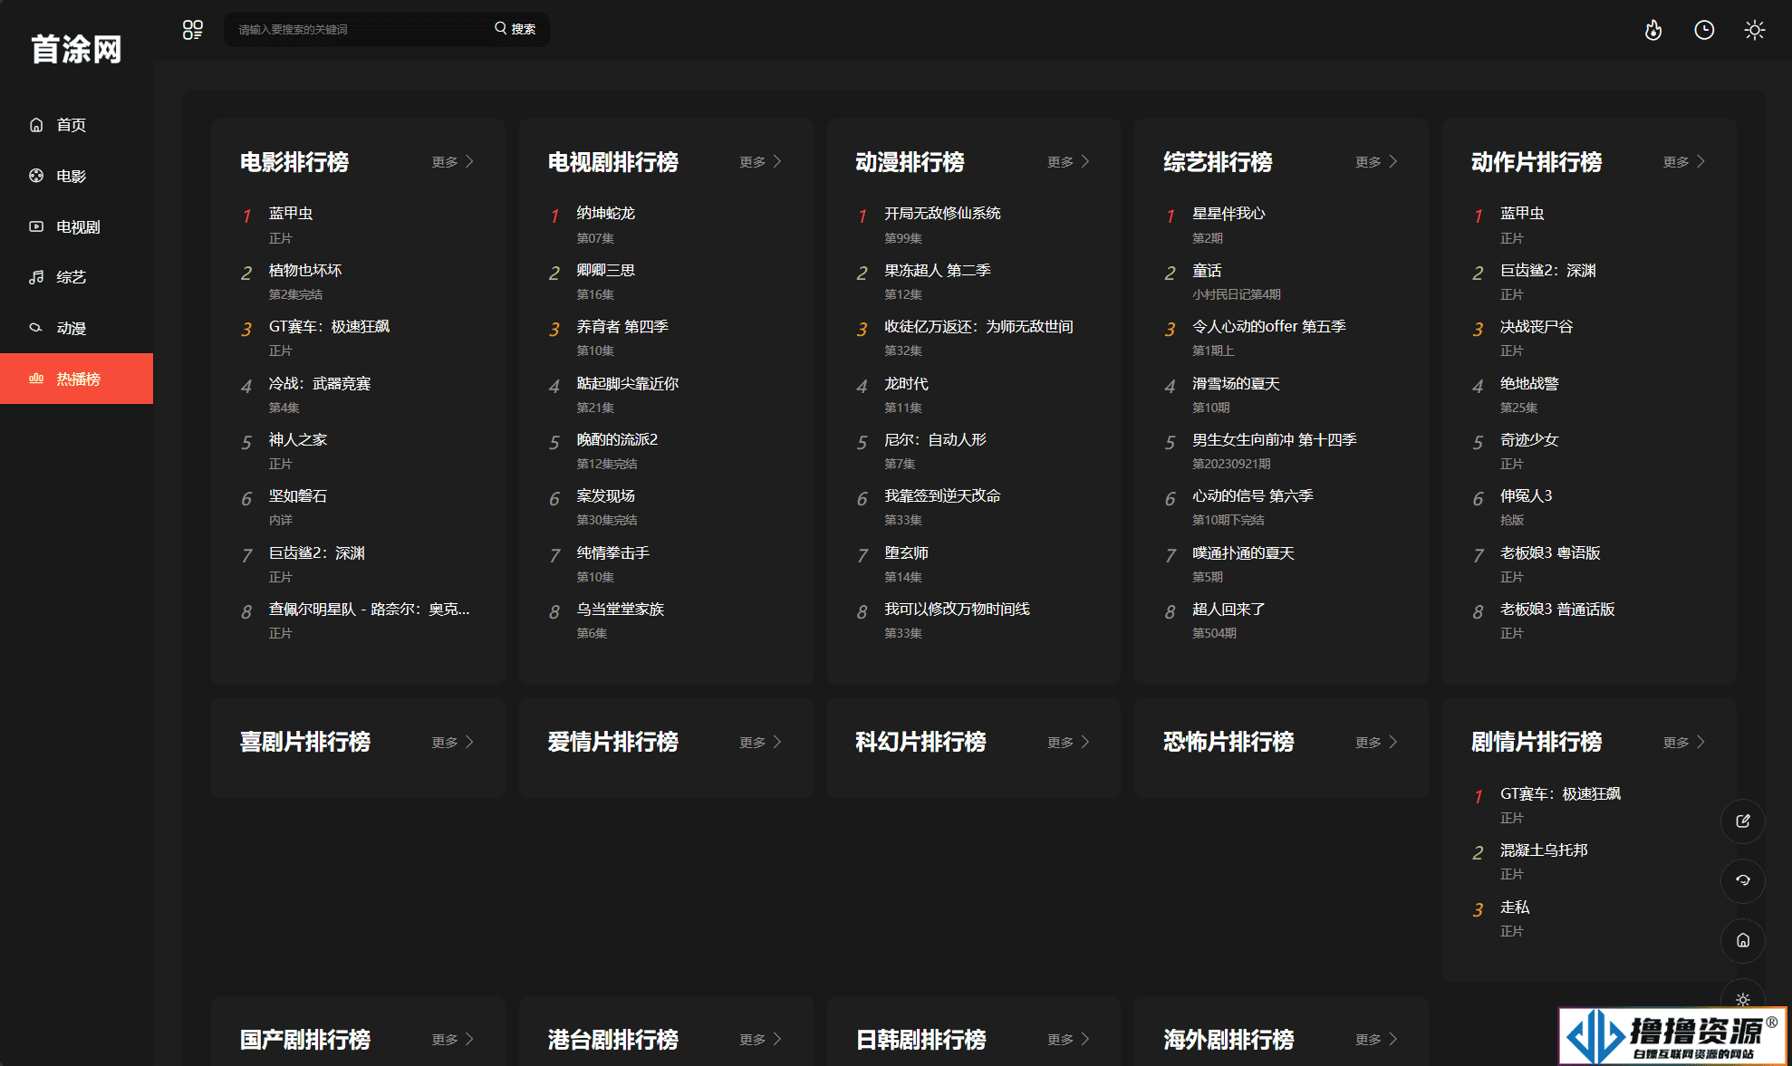1792x1066 pixels.
Task: Expand 更多 for 国产剧排行榜
Action: (453, 1040)
